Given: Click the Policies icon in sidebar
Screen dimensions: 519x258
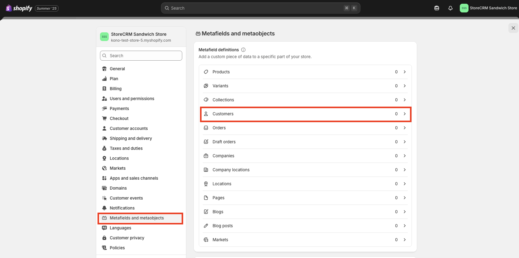Looking at the screenshot, I should pos(104,248).
